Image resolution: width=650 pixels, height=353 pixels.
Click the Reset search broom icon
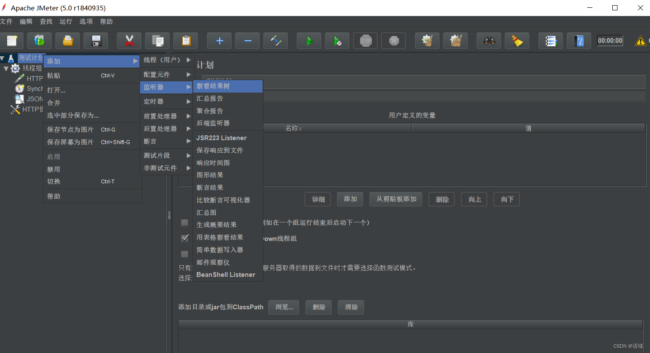pos(517,41)
